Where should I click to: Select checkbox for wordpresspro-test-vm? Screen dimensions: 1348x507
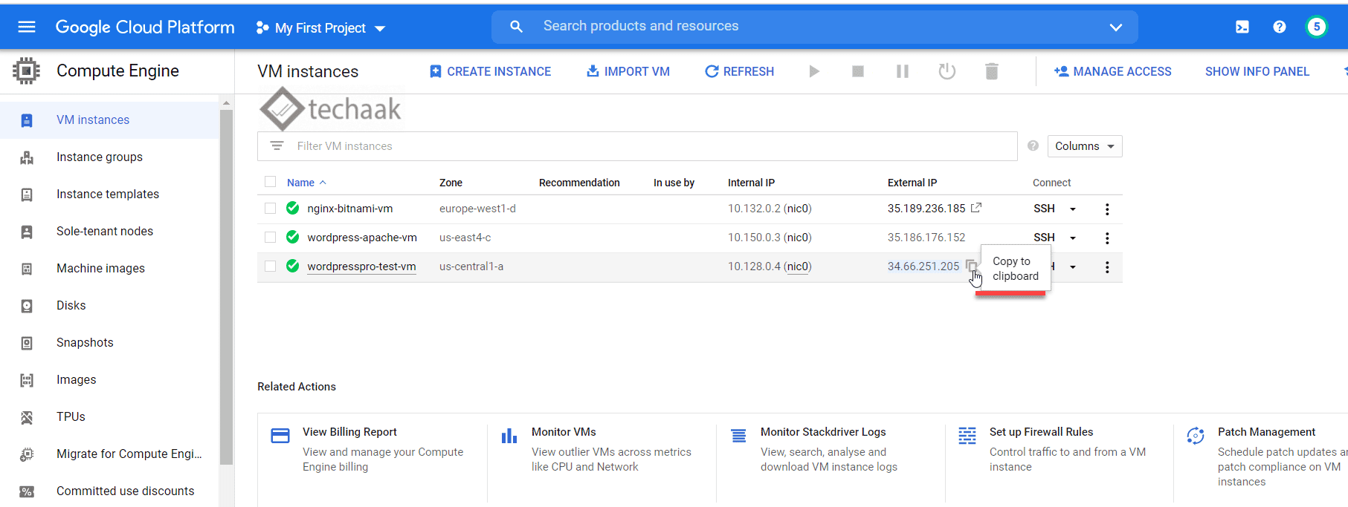[x=271, y=266]
